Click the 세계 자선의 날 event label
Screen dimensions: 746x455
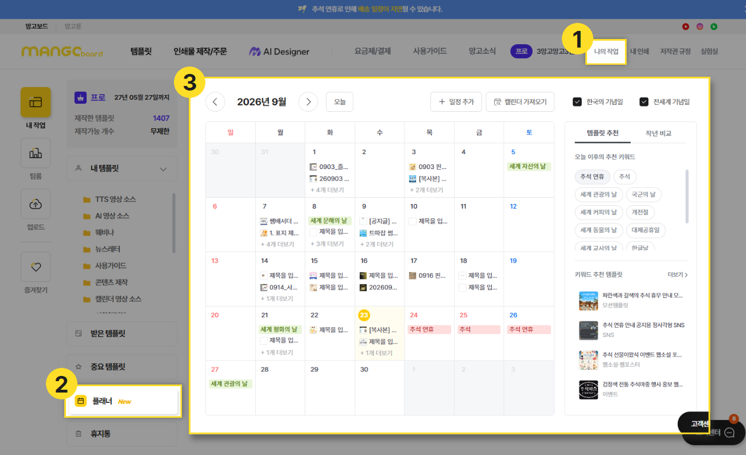click(x=529, y=167)
